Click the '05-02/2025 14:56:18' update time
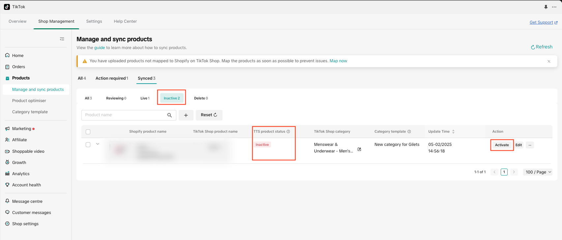This screenshot has height=240, width=562. click(440, 148)
